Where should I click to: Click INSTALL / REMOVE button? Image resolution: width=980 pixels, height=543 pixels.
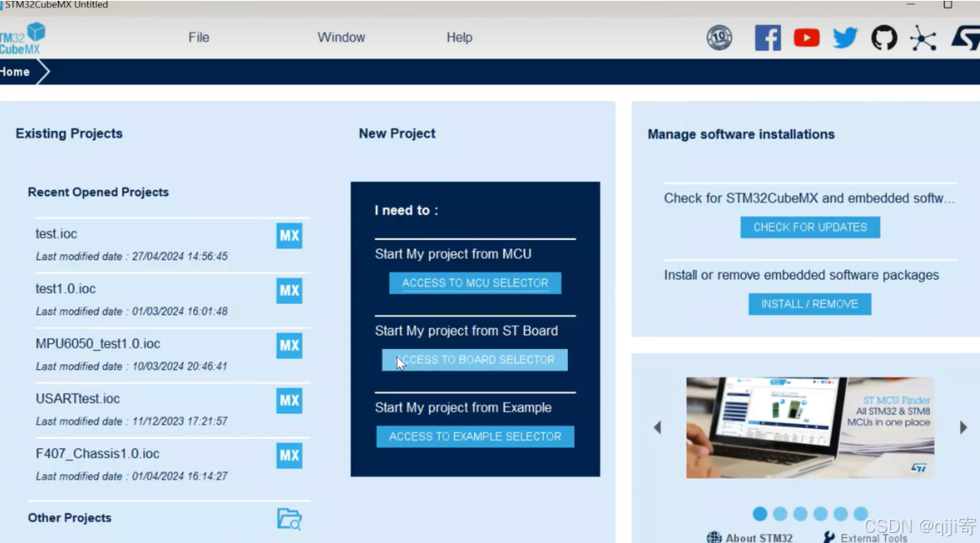(x=810, y=305)
